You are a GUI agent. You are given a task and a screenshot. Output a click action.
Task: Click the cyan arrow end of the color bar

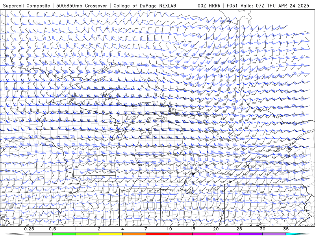tap(297, 234)
